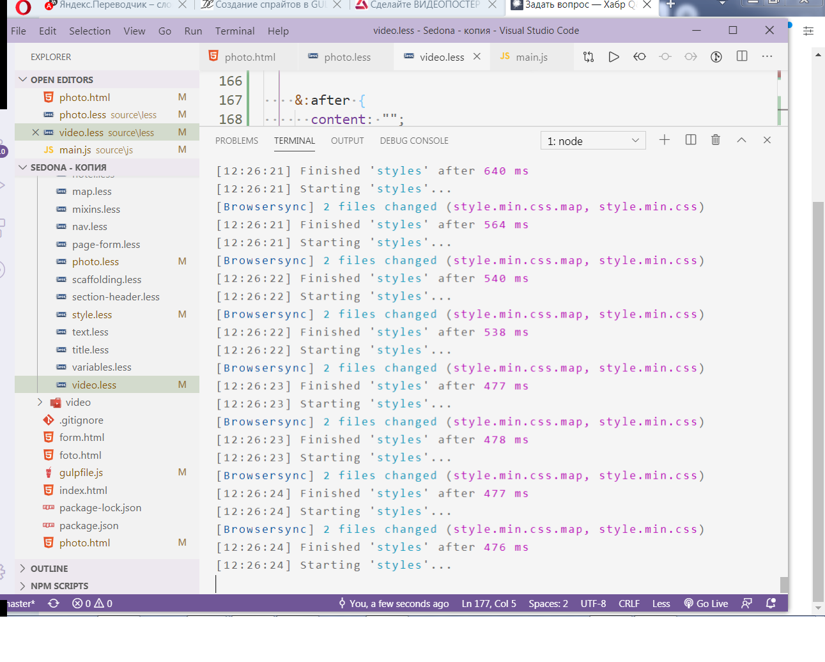Open the editor More Actions ellipsis
The height and width of the screenshot is (662, 825).
[x=767, y=56]
